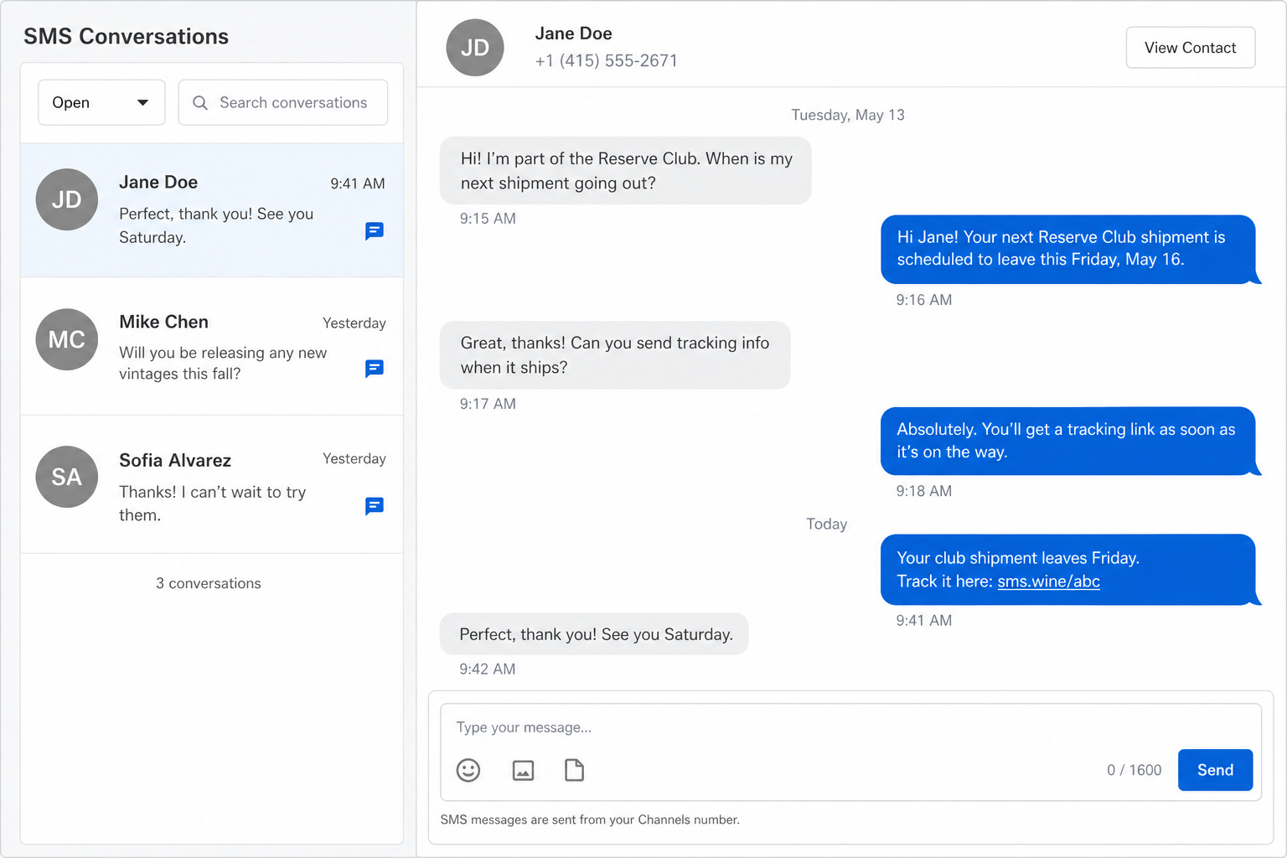The image size is (1287, 858).
Task: Click the Send button
Action: pos(1215,770)
